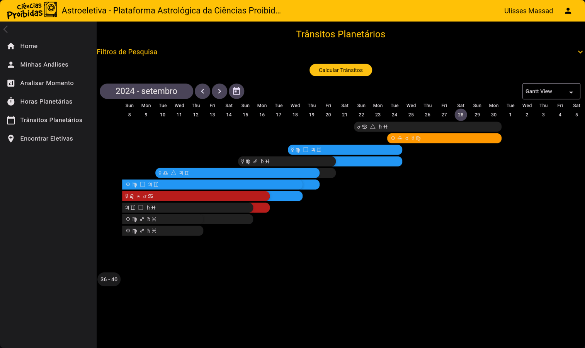
Task: Go to the previous period arrow
Action: point(202,91)
